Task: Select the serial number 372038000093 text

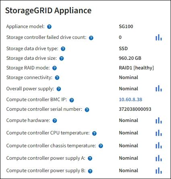Action: (x=135, y=109)
